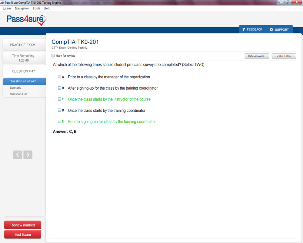Click the app icon in title bar
Screen dimensions: 303x243
(x=2, y=2)
